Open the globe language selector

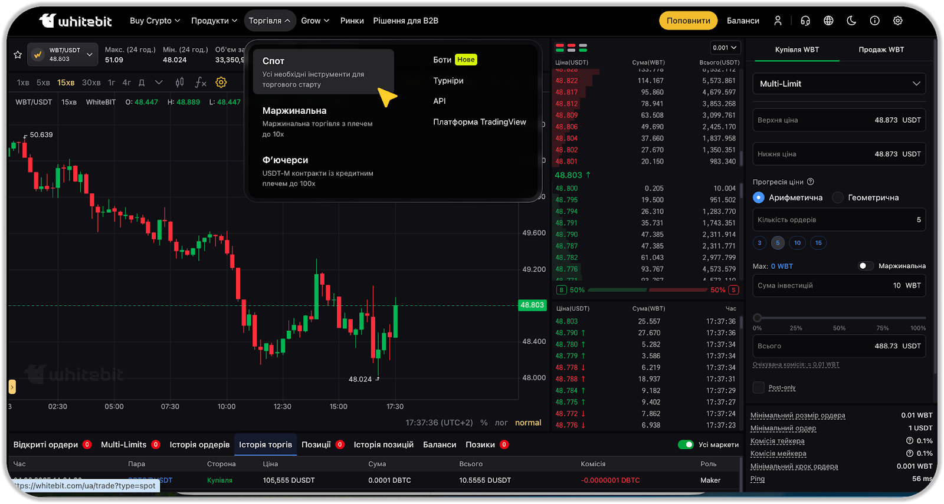(x=828, y=21)
